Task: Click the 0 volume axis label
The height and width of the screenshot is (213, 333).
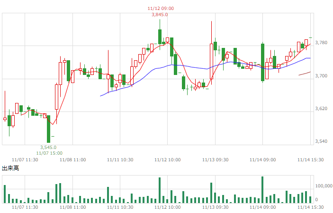Action: [316, 200]
